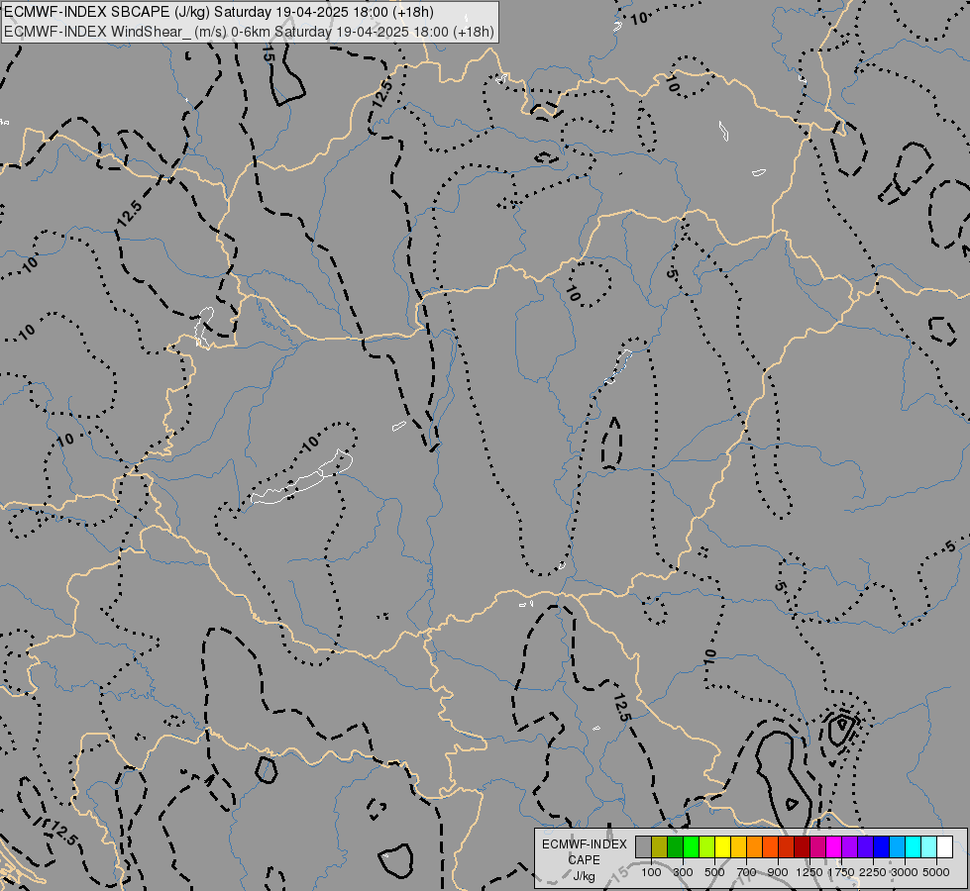Click the white legend swatch
The image size is (970, 891).
pos(944,847)
